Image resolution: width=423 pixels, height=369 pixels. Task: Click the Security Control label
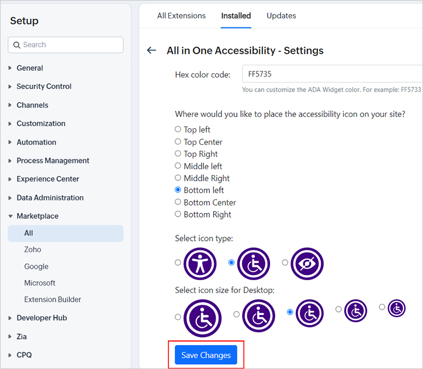point(44,86)
